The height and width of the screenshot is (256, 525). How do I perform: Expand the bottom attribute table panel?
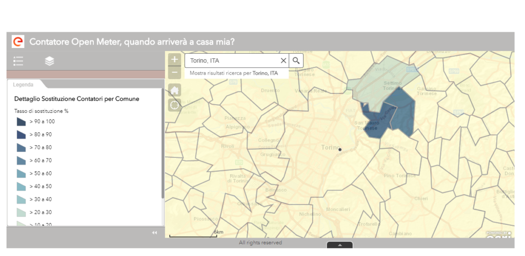coord(339,245)
